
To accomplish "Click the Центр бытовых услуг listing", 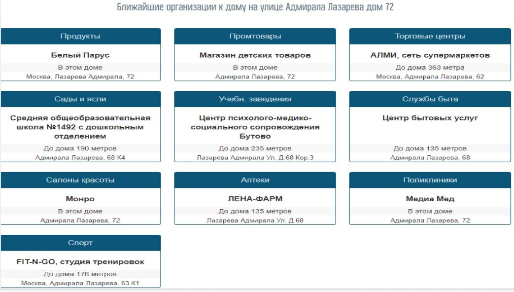I will coord(430,118).
